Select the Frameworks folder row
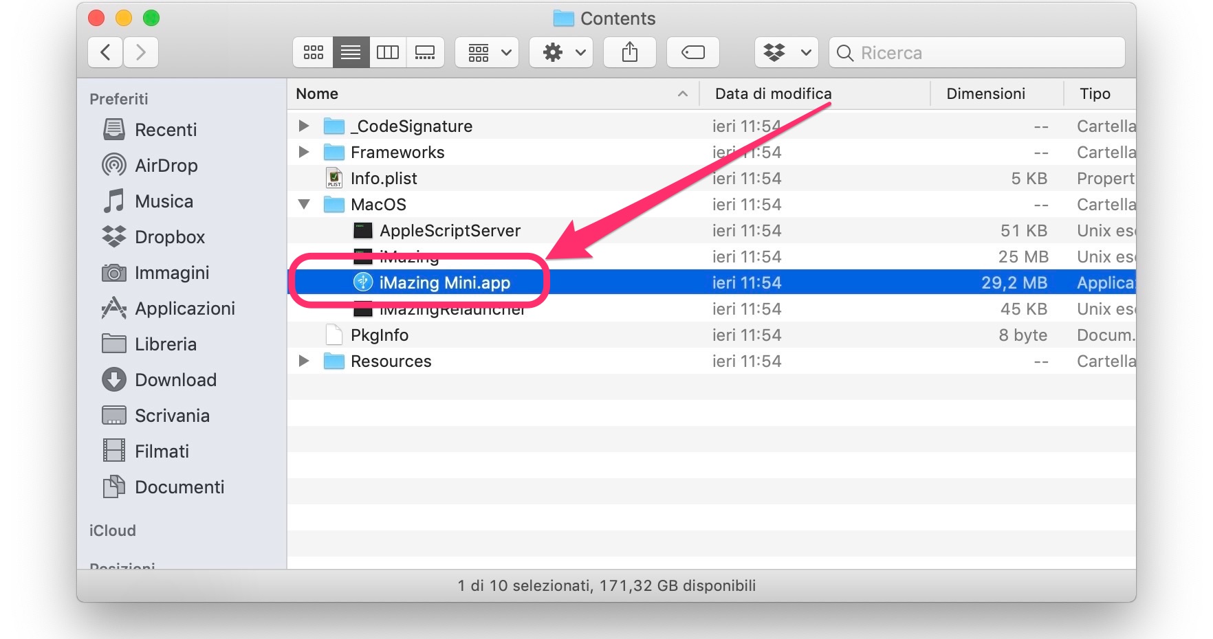Viewport: 1213px width, 639px height. click(712, 153)
